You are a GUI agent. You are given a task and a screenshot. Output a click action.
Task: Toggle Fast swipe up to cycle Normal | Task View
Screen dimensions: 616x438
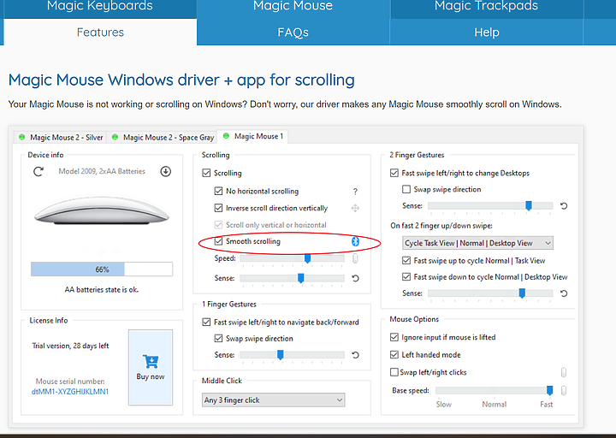tap(406, 260)
